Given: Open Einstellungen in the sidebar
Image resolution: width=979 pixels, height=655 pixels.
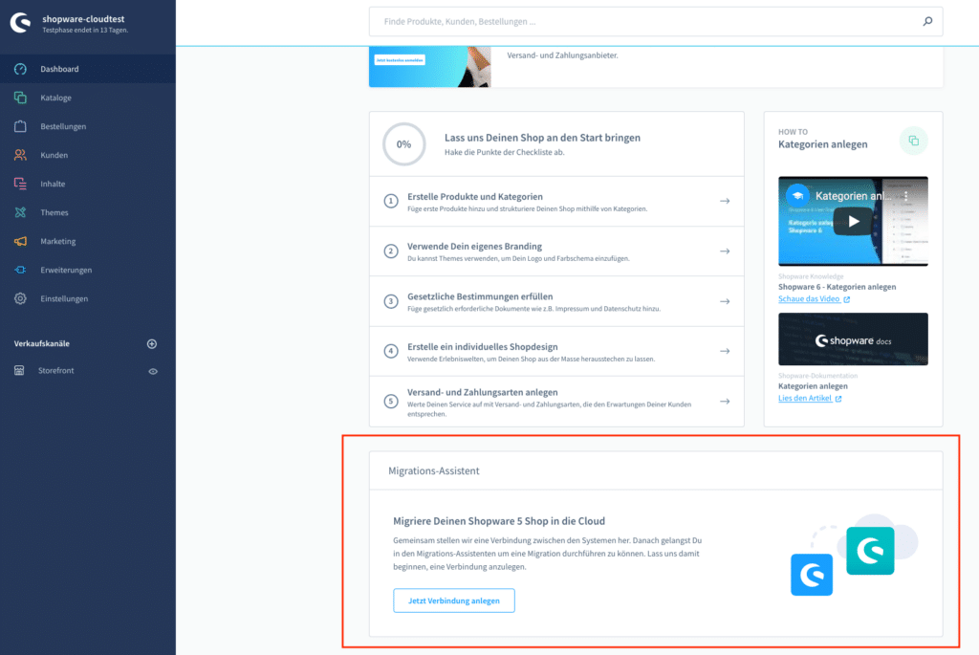Looking at the screenshot, I should pyautogui.click(x=88, y=298).
